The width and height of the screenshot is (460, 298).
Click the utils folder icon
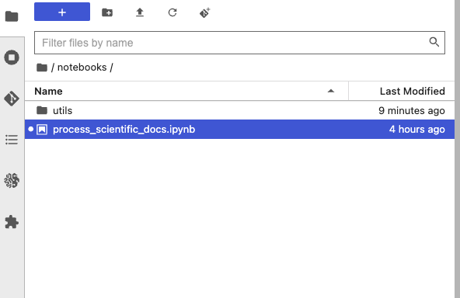tap(42, 110)
